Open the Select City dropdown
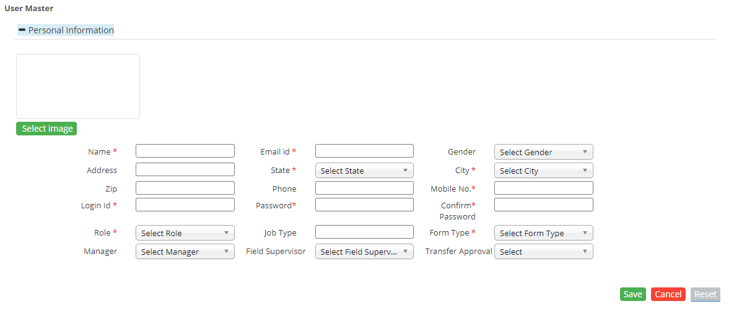Image resolution: width=734 pixels, height=314 pixels. [543, 171]
